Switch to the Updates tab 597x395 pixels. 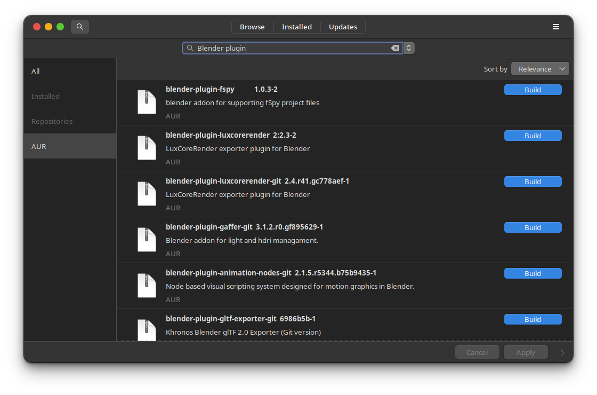[343, 27]
